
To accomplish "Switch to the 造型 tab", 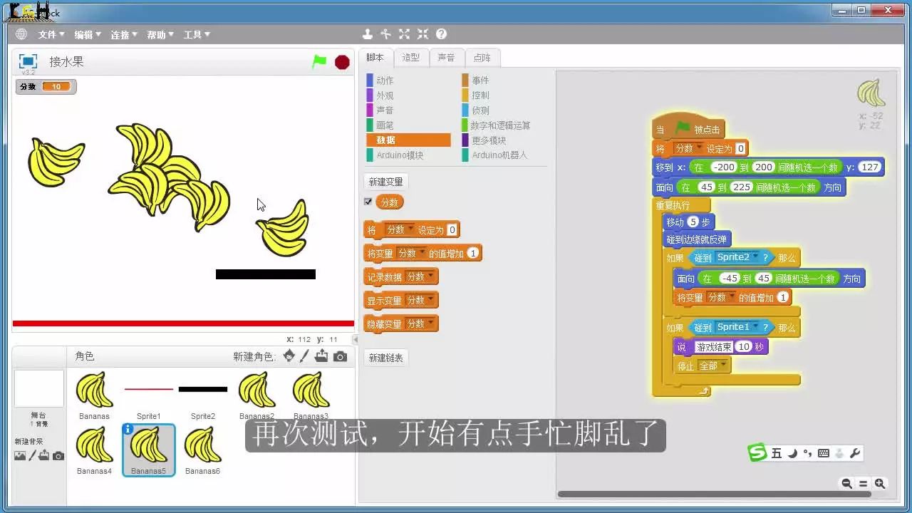I will coord(410,58).
